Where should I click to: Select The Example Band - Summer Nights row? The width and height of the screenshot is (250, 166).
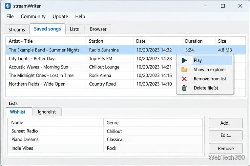coord(125,50)
